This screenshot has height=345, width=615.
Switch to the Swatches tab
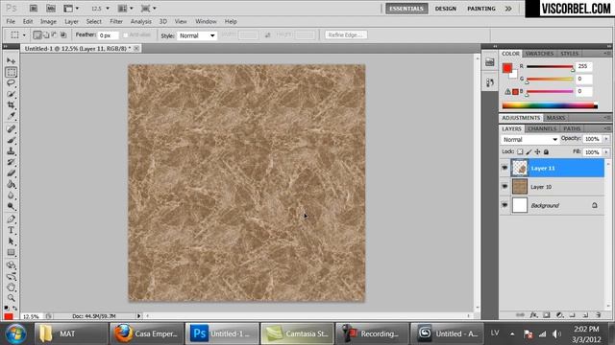pos(539,54)
